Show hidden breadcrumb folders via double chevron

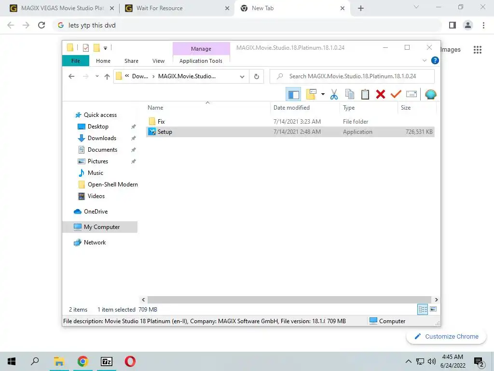[127, 76]
